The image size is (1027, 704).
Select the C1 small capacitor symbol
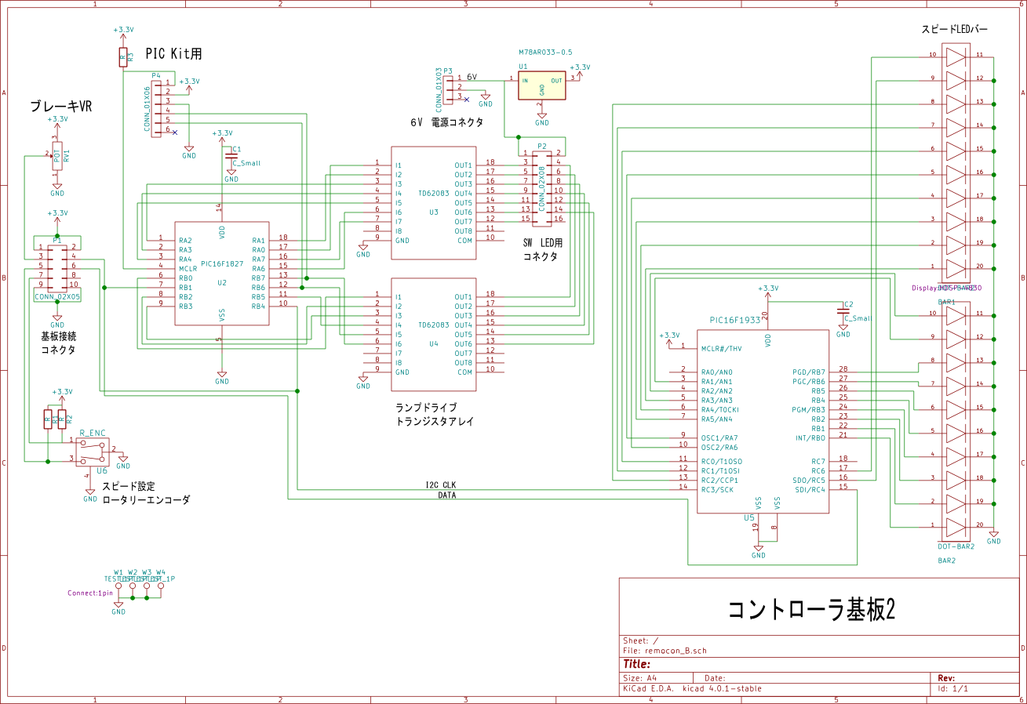[x=231, y=156]
